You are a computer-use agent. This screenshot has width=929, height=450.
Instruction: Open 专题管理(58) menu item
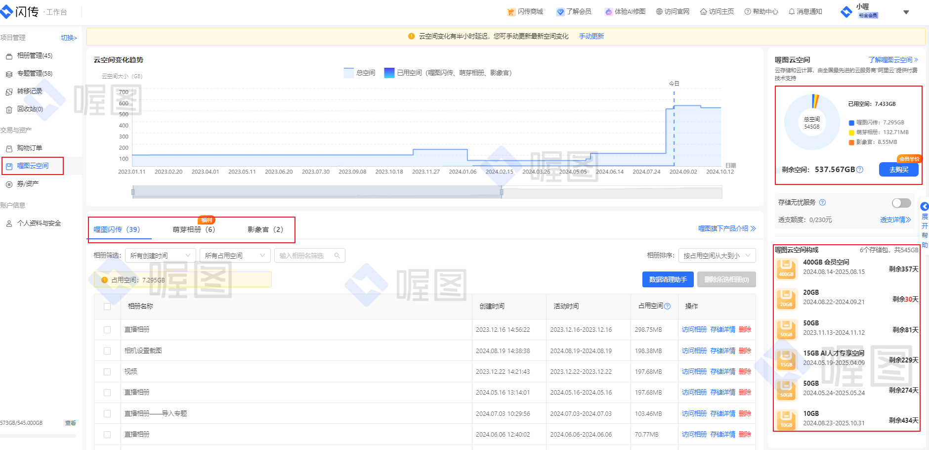pos(35,74)
